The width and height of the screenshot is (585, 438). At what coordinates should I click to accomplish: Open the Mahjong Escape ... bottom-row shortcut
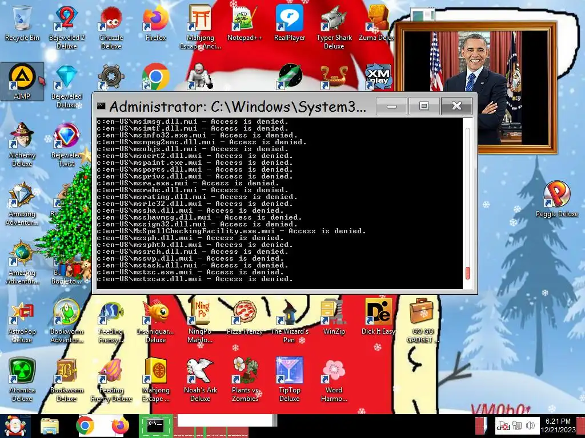[x=155, y=380]
